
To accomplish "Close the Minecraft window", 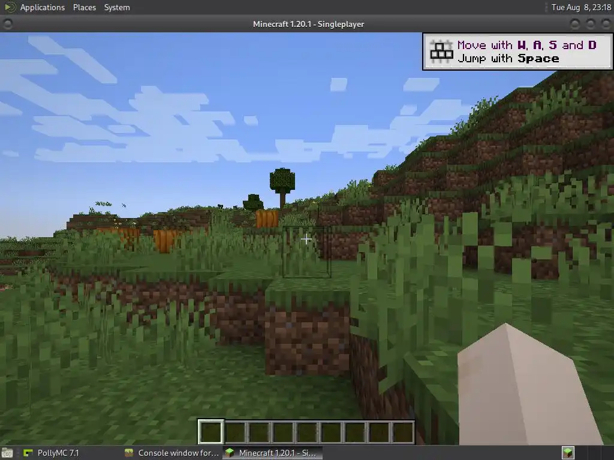I will (x=606, y=24).
